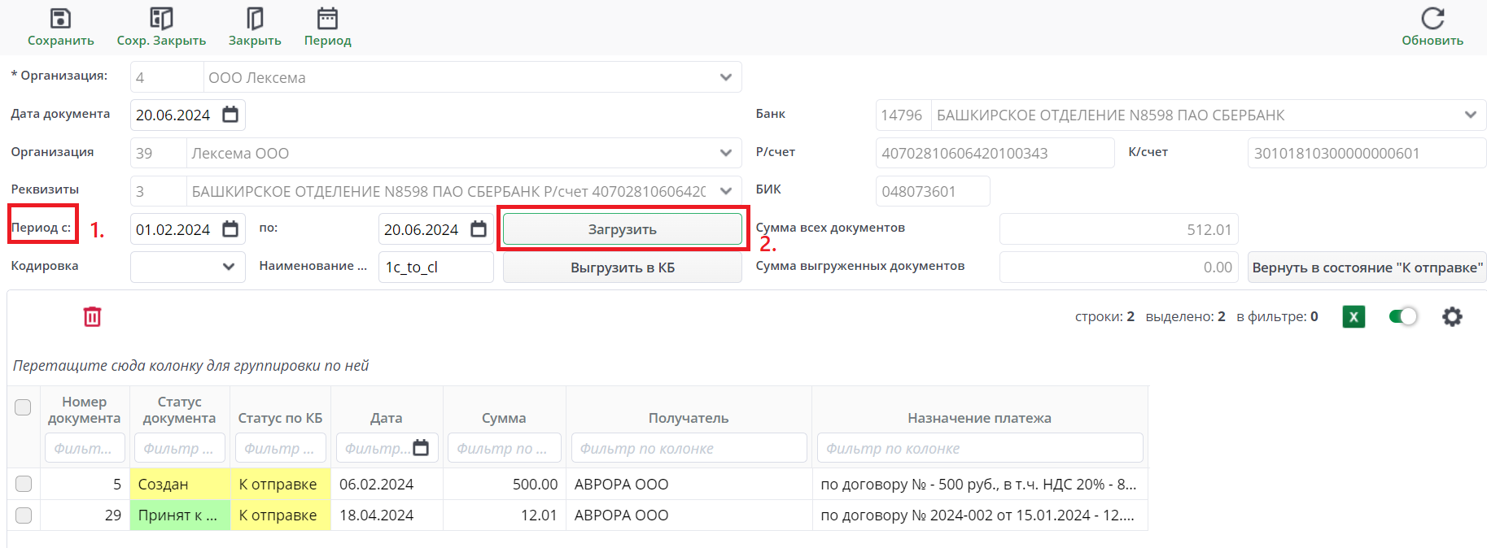Click the Загрузить button
Viewport: 1487px width, 548px height.
pyautogui.click(x=622, y=229)
